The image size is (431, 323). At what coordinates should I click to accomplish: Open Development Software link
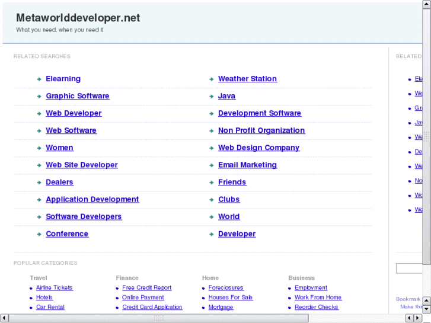(x=260, y=113)
